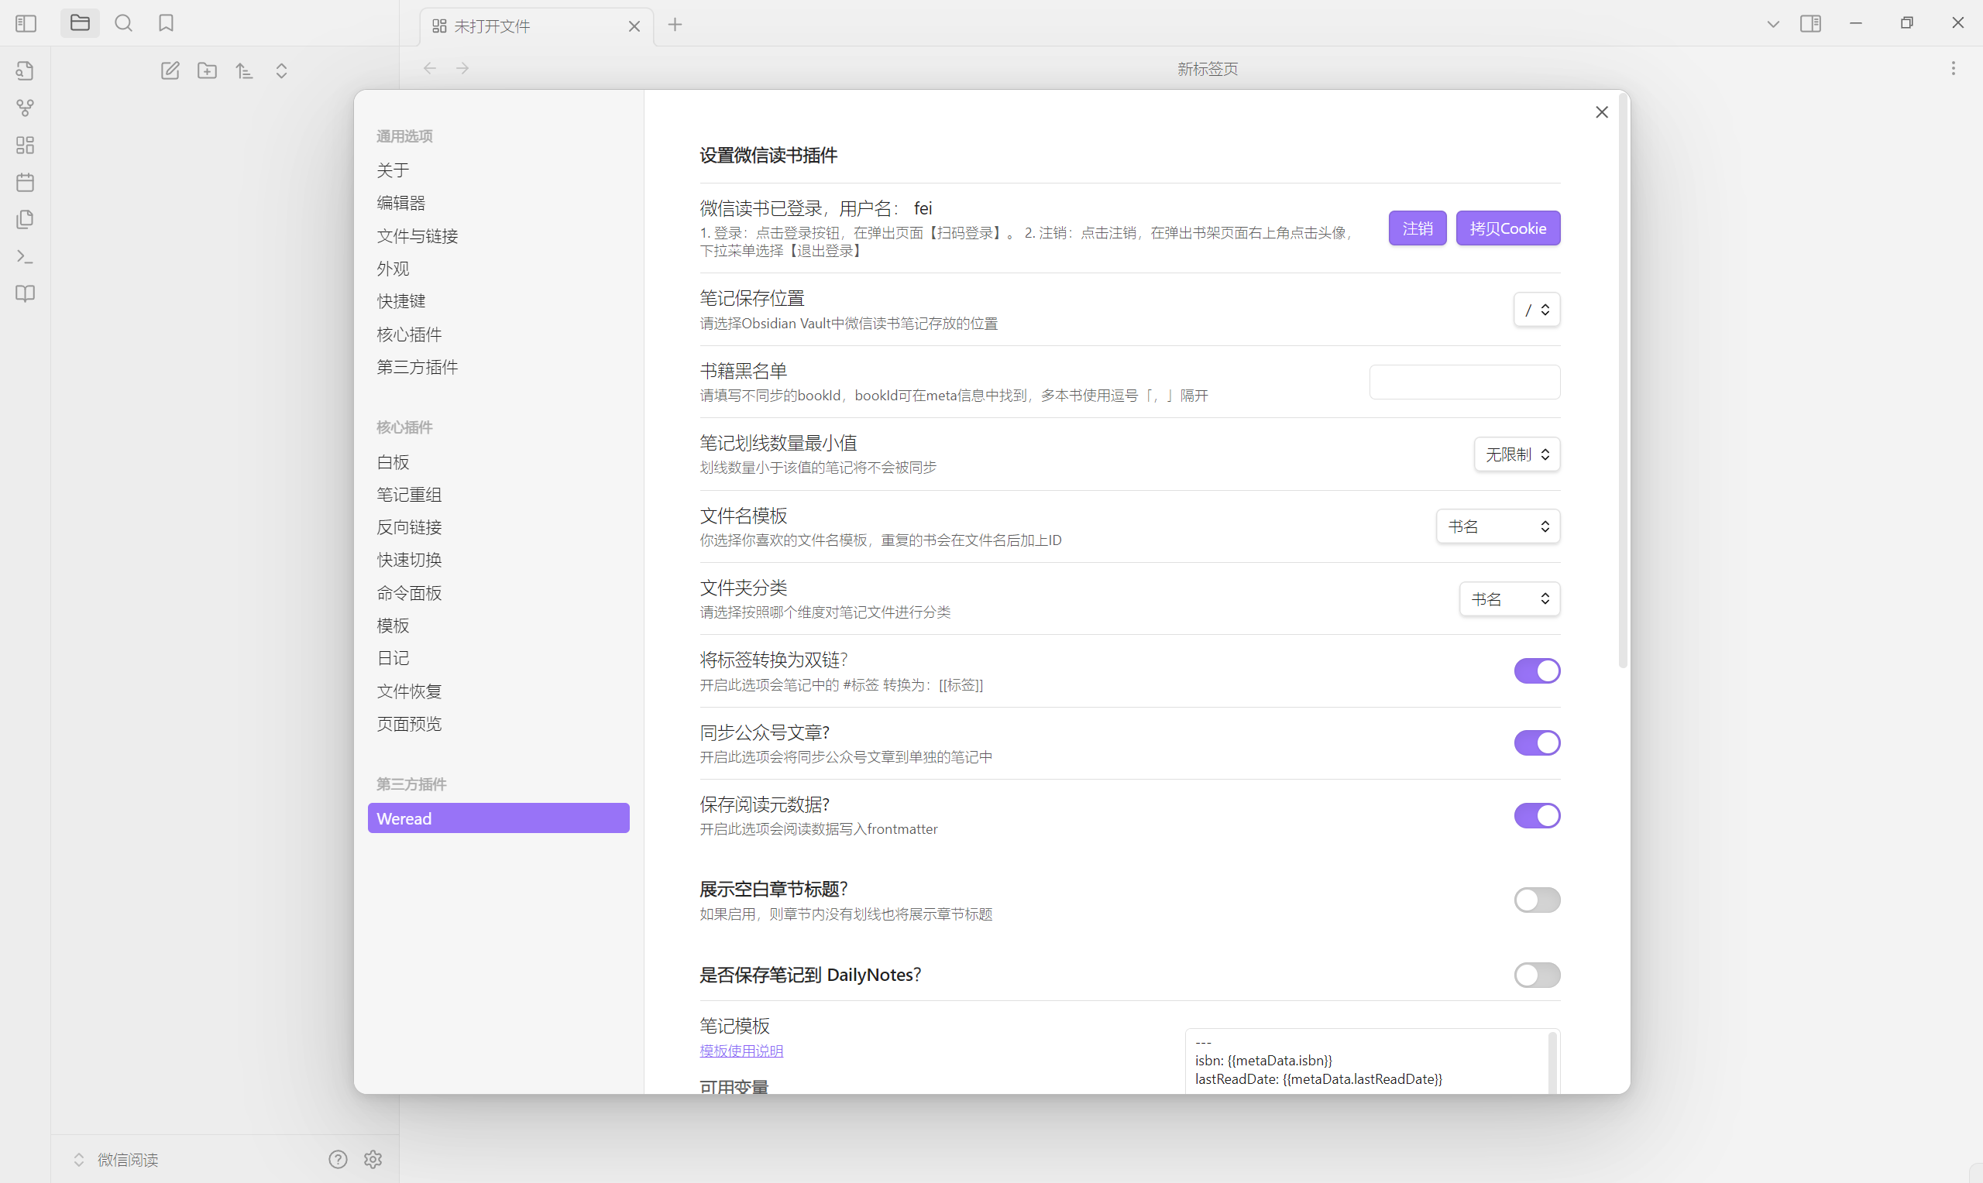Open the daily note calendar icon

25,183
